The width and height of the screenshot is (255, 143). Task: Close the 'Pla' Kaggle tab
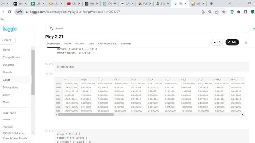click(x=186, y=4)
